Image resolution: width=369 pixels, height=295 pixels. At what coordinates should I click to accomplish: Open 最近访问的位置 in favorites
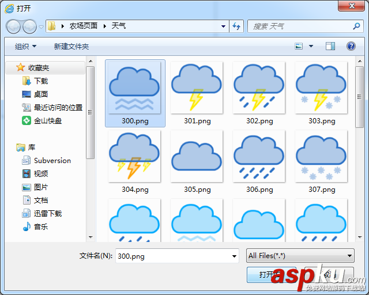coord(58,108)
